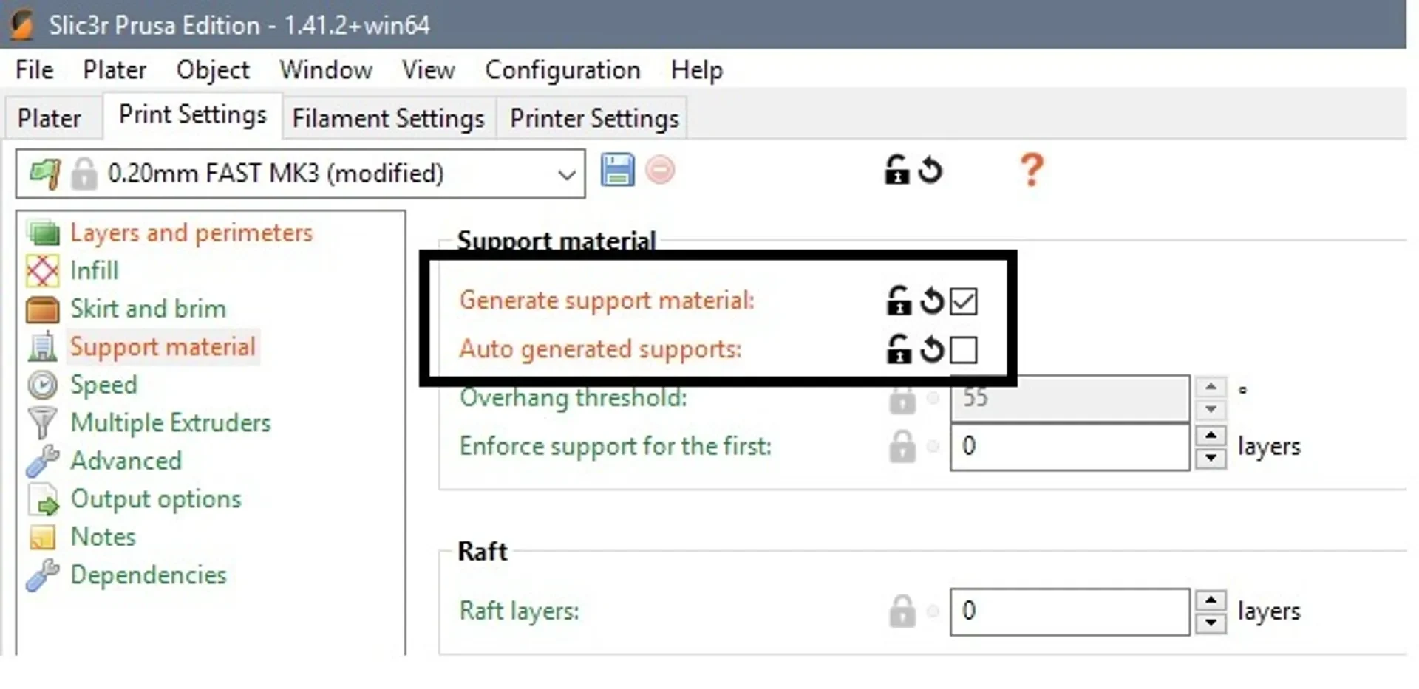Screen dimensions: 1419x689
Task: Click the Slic3r logo icon in the title bar
Action: [x=22, y=25]
